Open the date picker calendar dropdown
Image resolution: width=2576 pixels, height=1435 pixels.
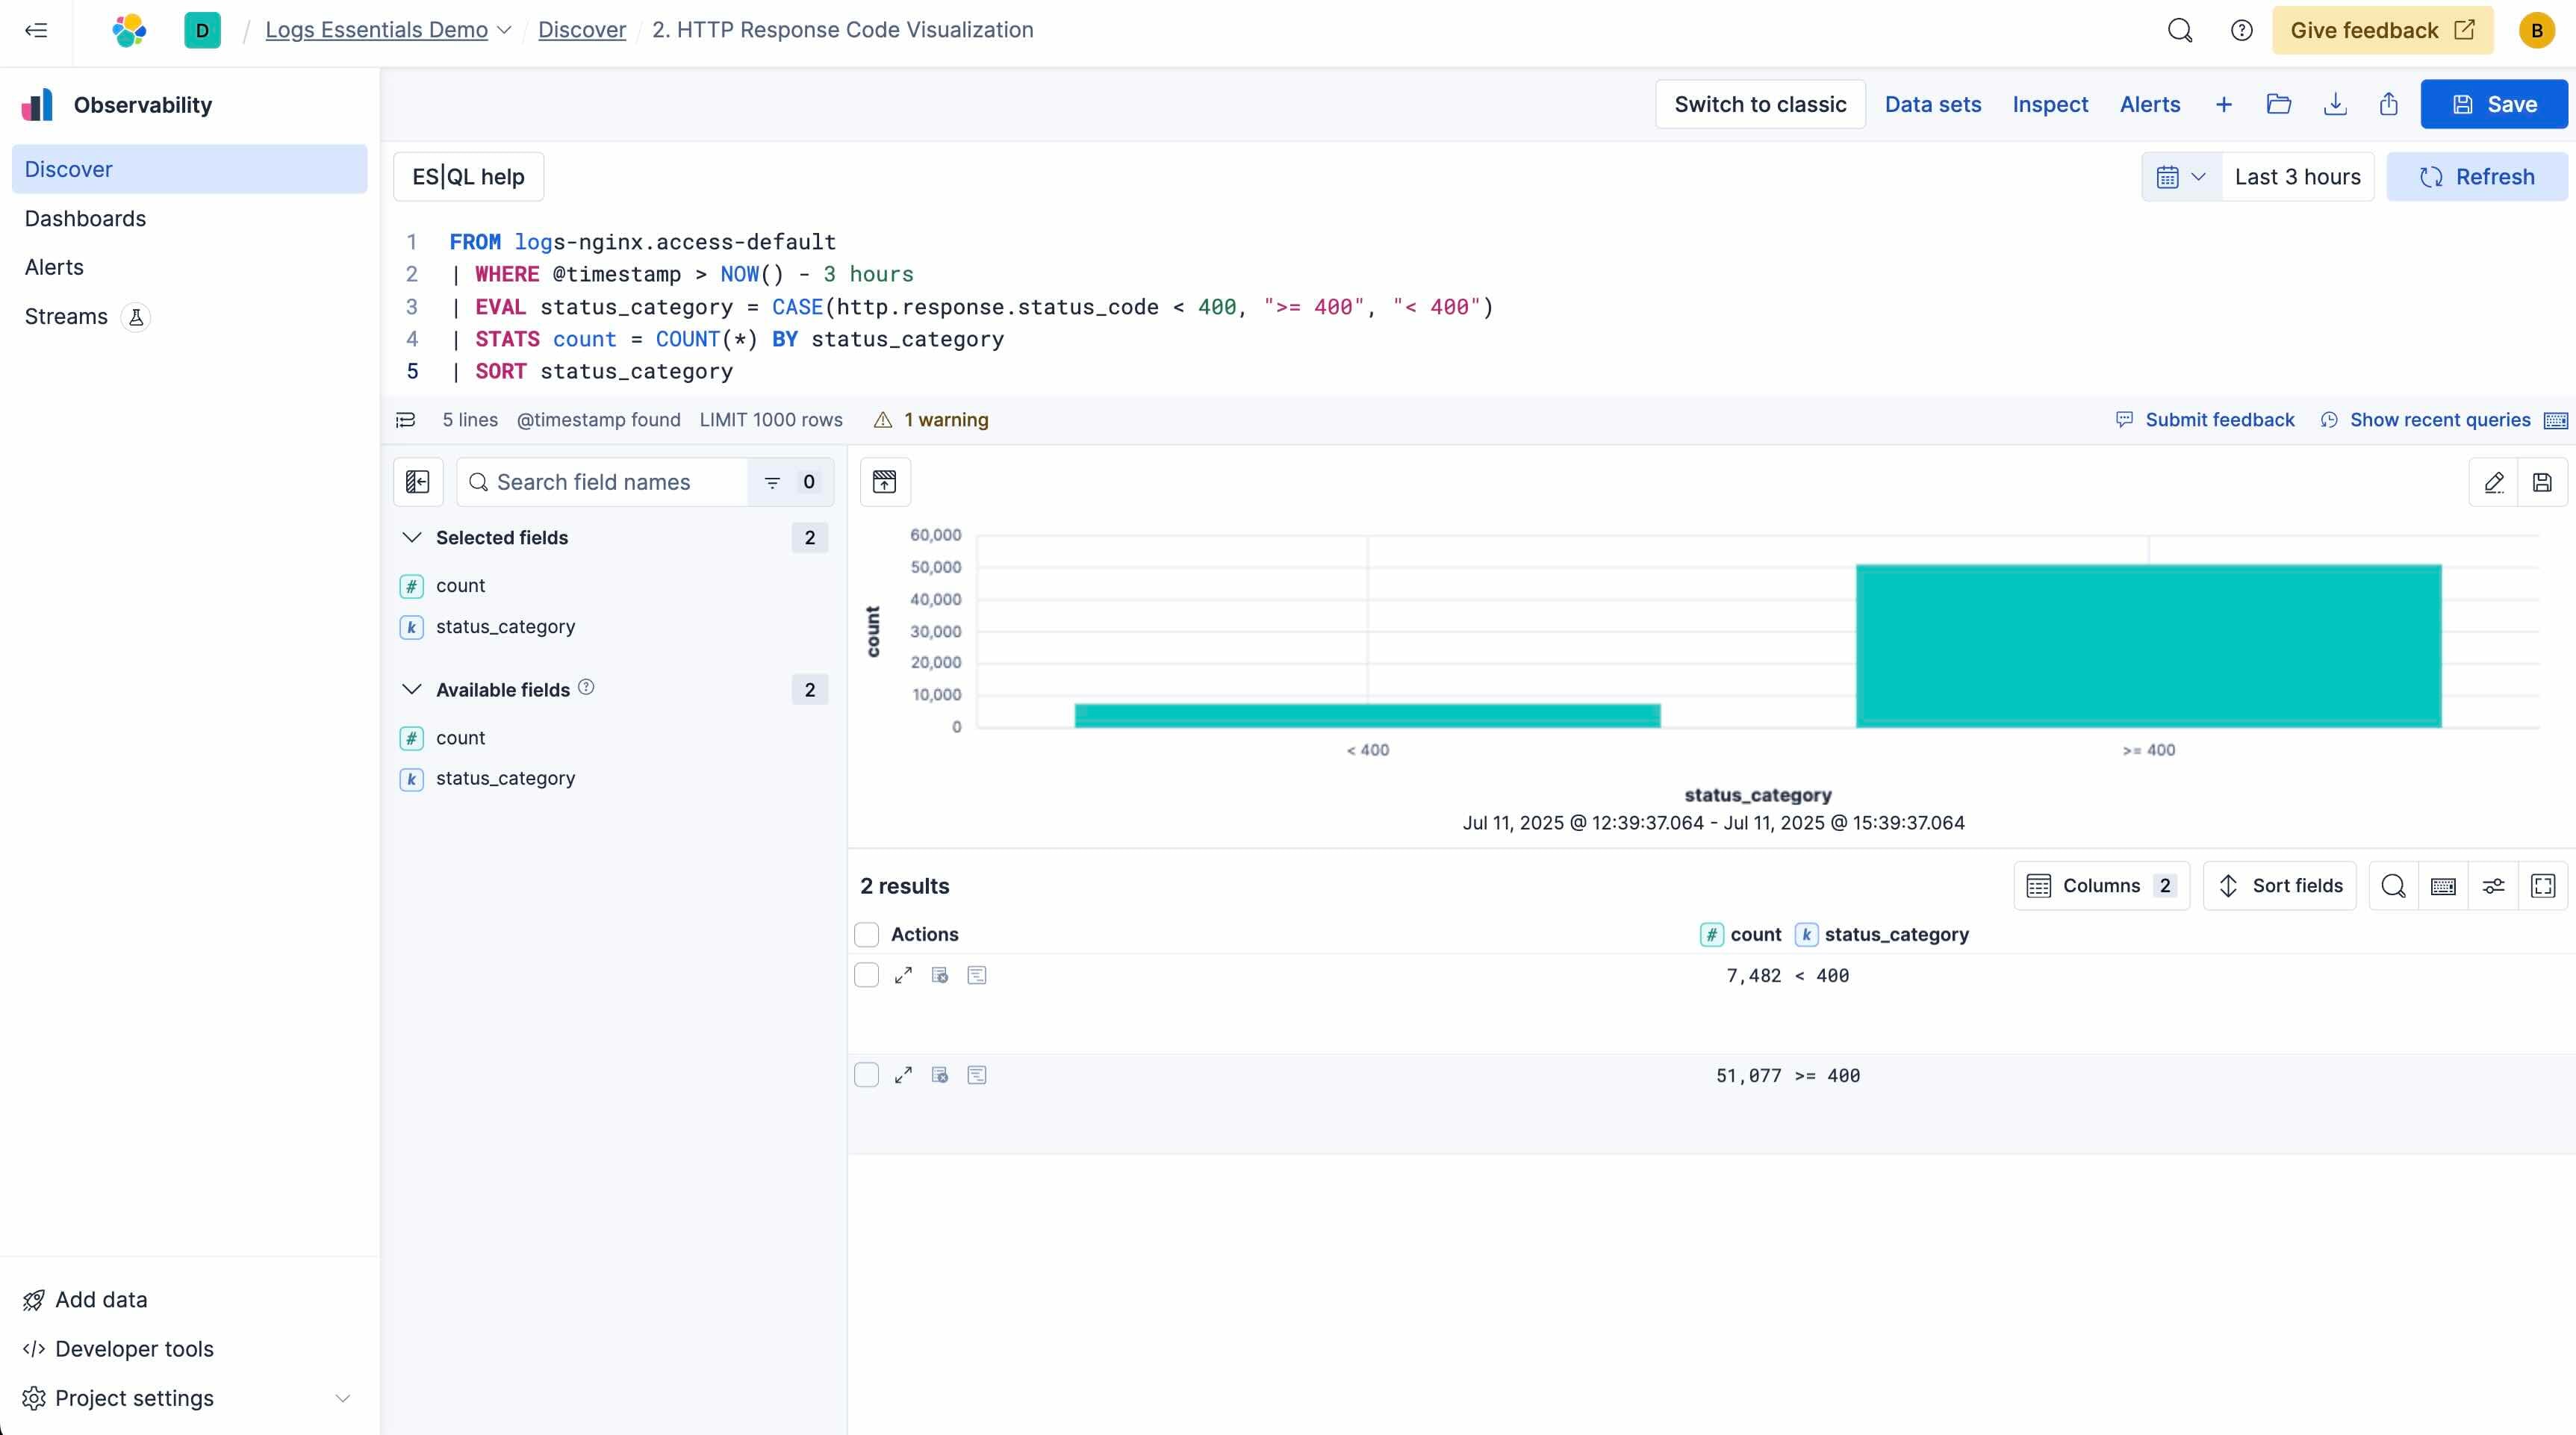coord(2181,176)
